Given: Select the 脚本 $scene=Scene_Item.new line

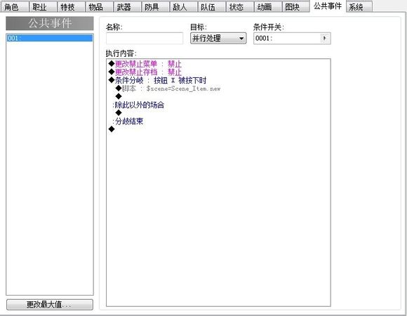Looking at the screenshot, I should [218, 88].
